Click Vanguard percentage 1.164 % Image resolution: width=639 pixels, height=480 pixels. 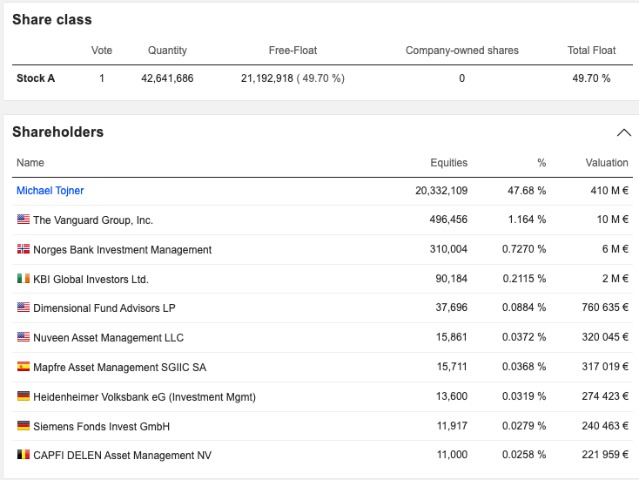point(527,220)
